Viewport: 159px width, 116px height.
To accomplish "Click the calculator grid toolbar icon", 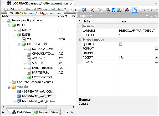I will [x=70, y=10].
